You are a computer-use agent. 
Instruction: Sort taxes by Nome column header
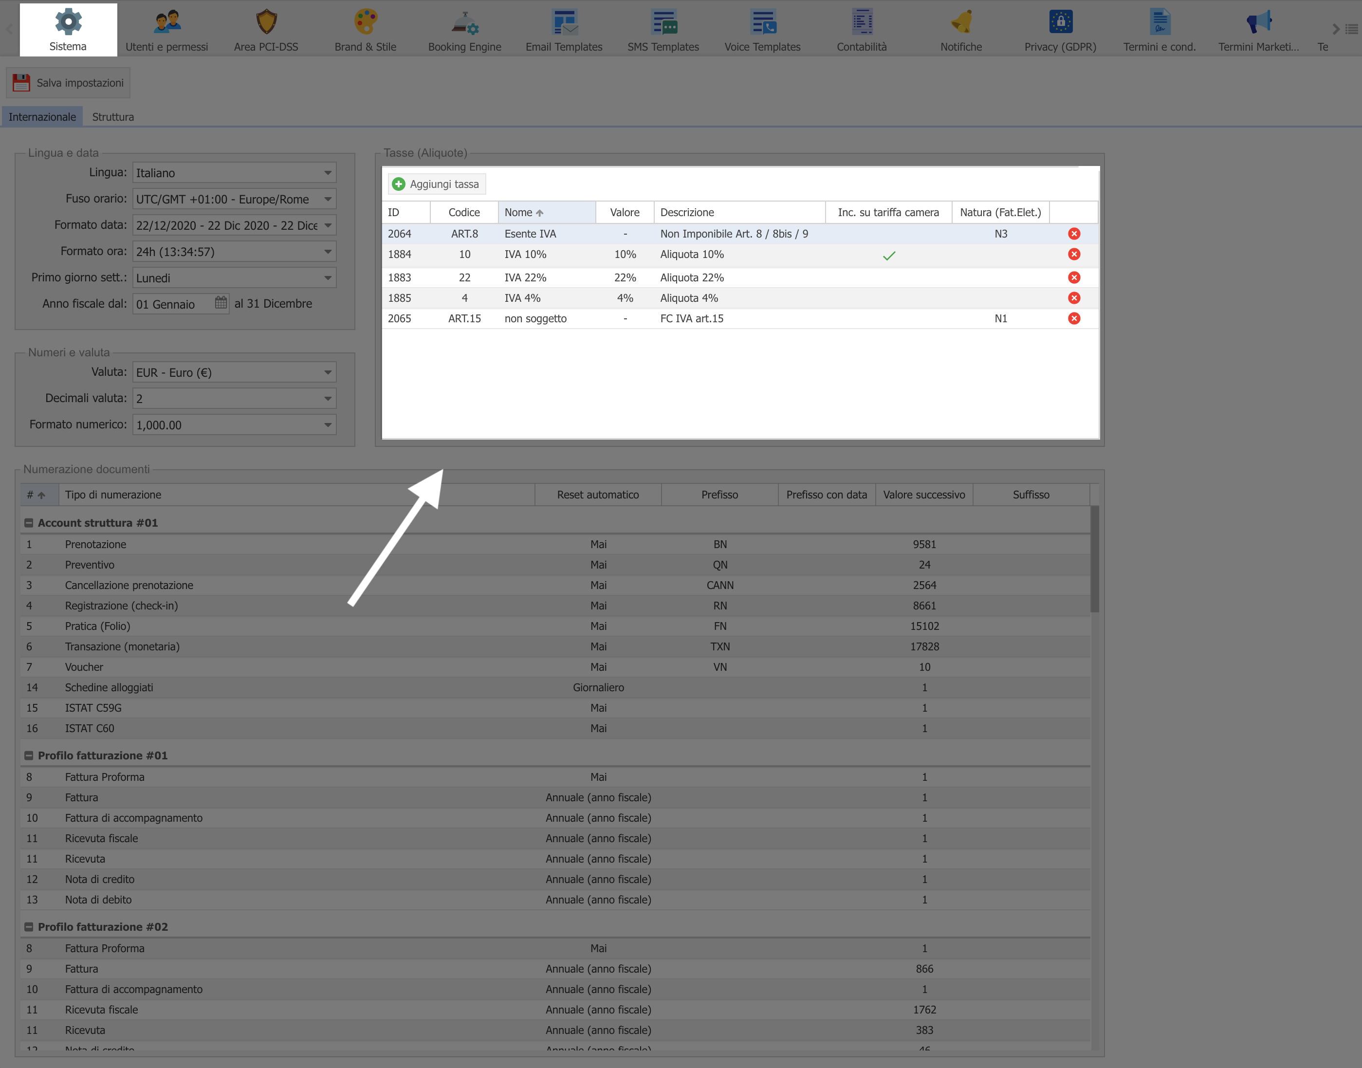coord(547,212)
